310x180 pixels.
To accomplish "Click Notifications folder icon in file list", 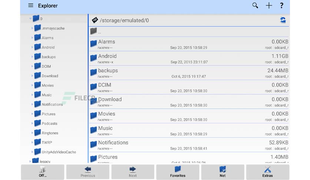I will pyautogui.click(x=93, y=144).
